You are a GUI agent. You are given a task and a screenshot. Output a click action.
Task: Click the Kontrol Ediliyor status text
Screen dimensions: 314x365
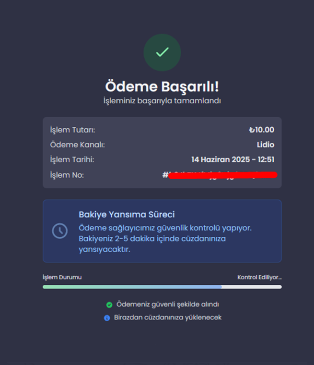pos(259,277)
